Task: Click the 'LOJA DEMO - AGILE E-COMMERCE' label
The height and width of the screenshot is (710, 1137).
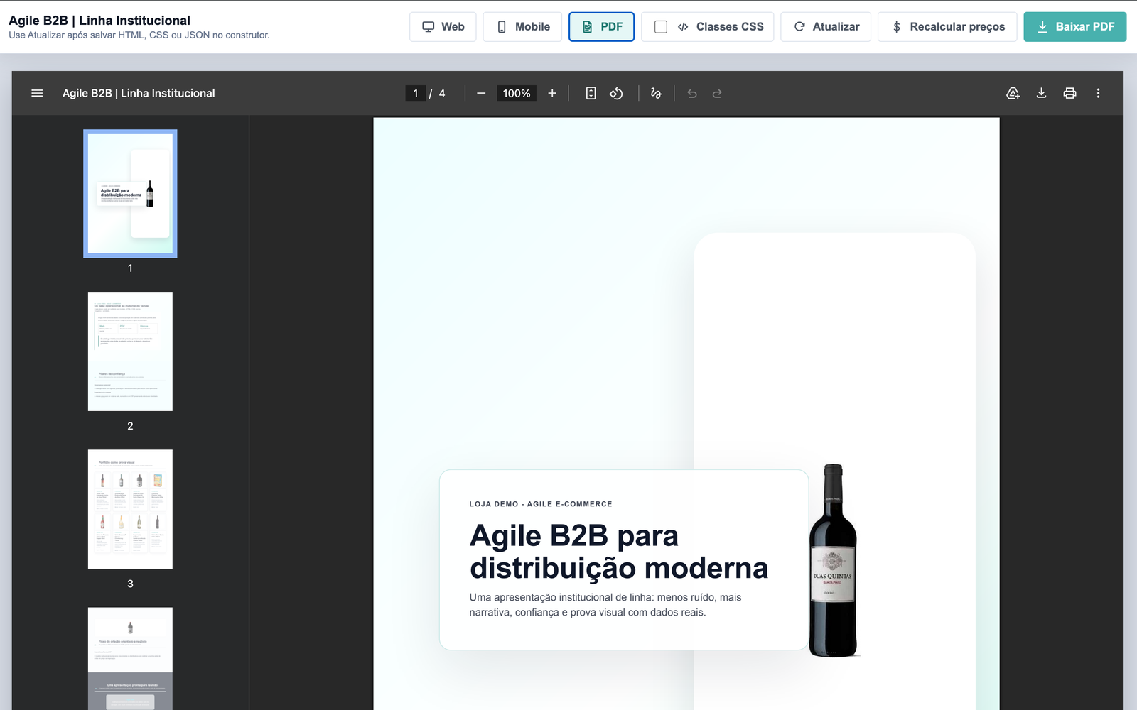Action: (x=541, y=504)
